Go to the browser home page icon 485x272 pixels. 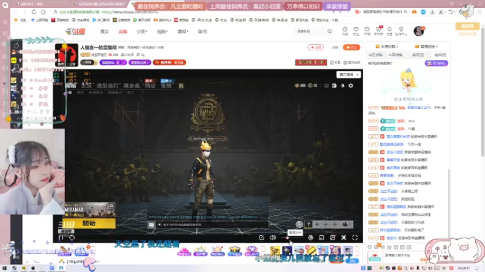(x=43, y=11)
